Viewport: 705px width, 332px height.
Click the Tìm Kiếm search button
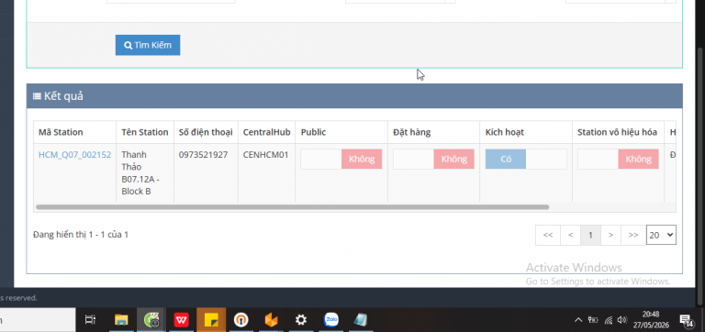148,45
